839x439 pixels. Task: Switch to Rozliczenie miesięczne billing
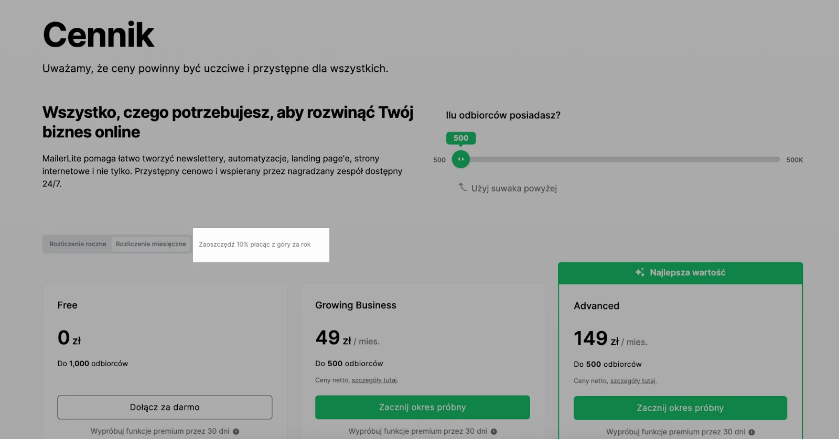coord(151,244)
